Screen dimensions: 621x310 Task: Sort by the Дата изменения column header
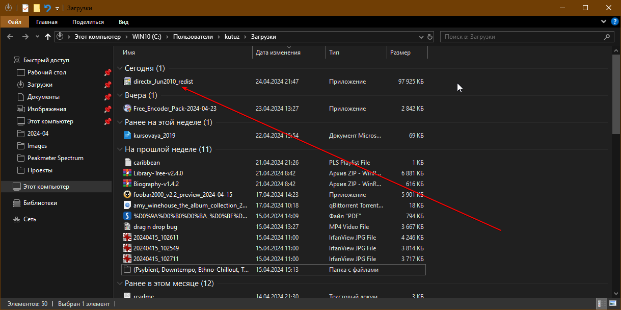click(x=278, y=53)
